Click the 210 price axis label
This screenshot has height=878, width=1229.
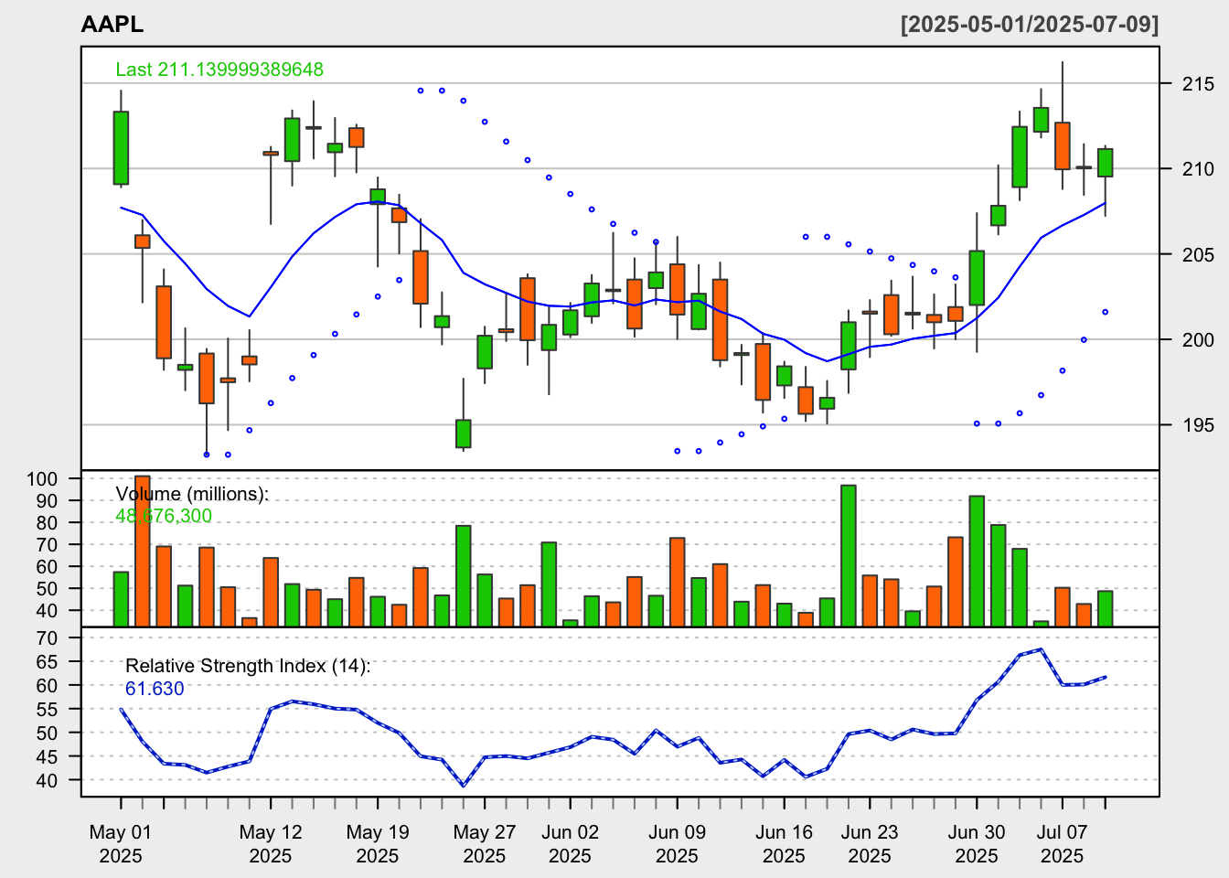click(x=1199, y=169)
